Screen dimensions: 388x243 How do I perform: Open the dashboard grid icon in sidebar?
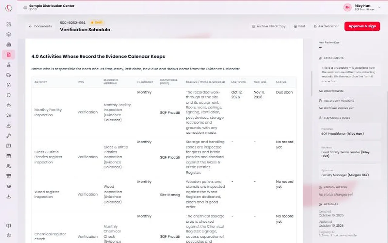[x=8, y=24]
